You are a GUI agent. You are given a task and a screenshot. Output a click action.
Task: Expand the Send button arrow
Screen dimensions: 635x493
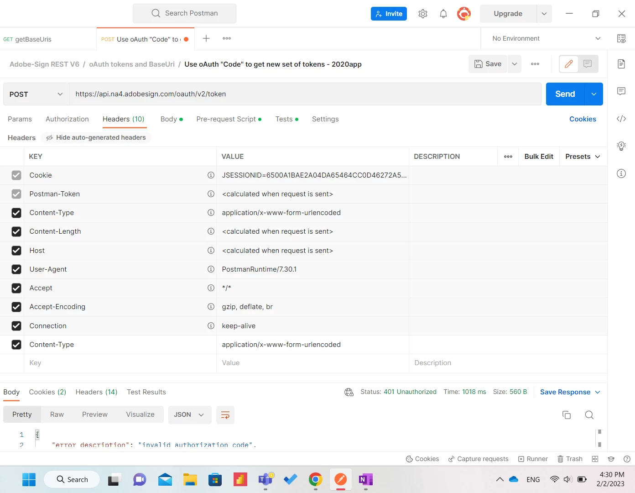(x=594, y=94)
